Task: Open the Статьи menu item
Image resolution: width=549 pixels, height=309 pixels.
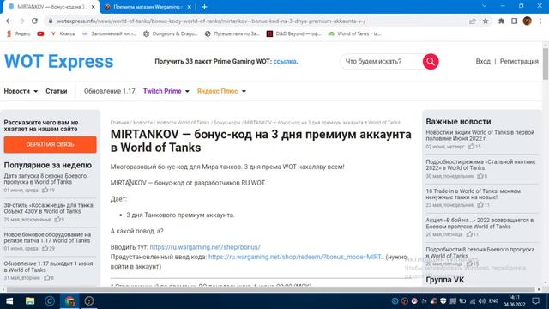Action: [x=57, y=91]
